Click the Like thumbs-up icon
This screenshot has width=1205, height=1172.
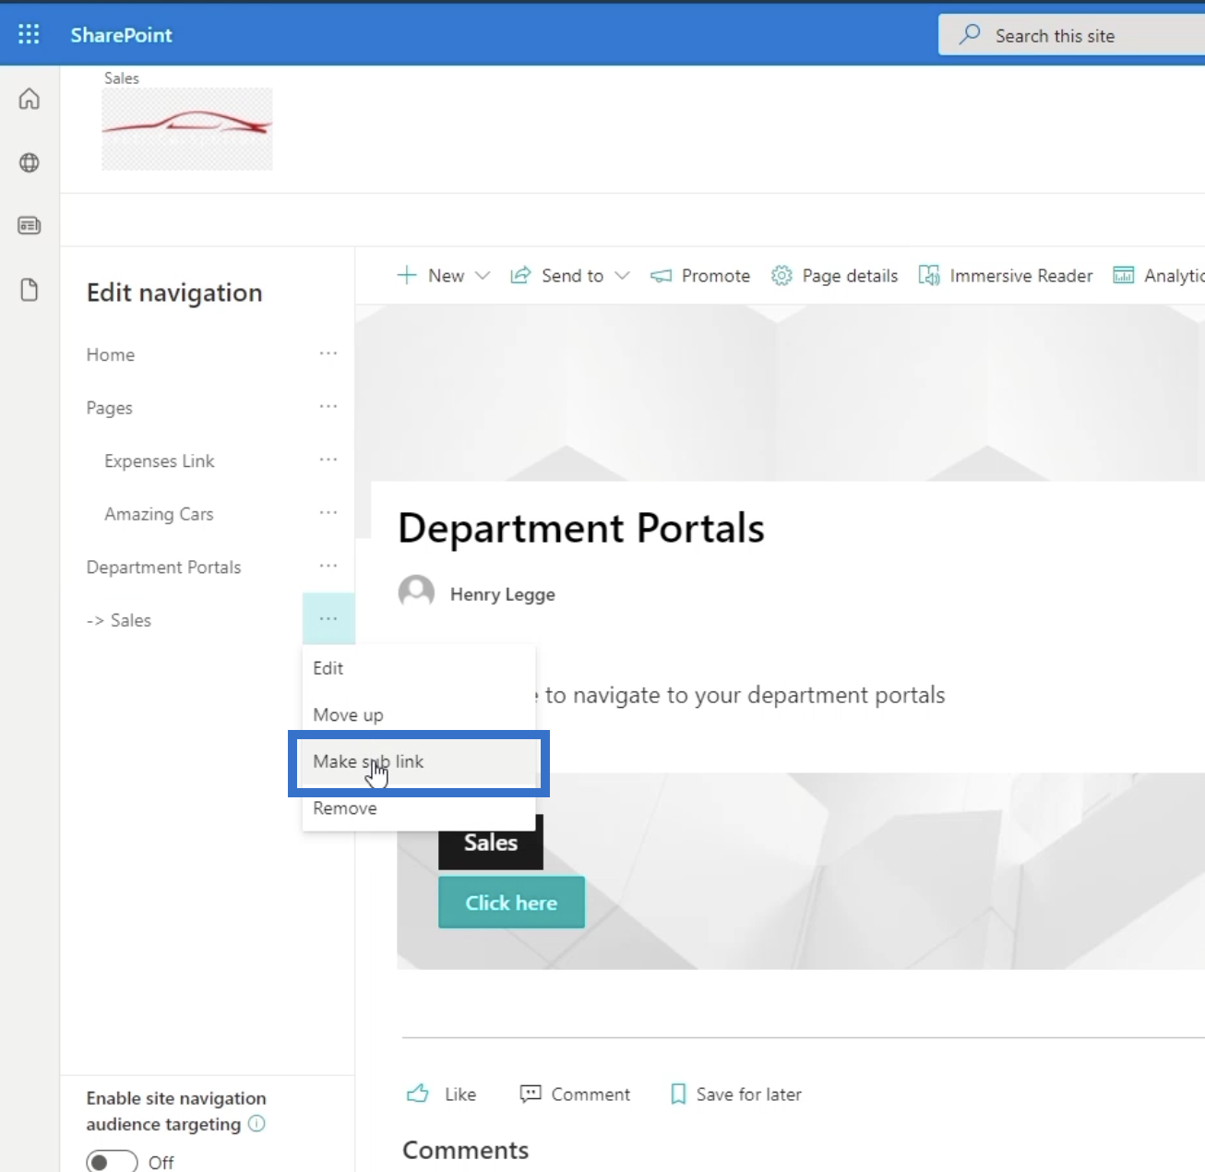(418, 1094)
